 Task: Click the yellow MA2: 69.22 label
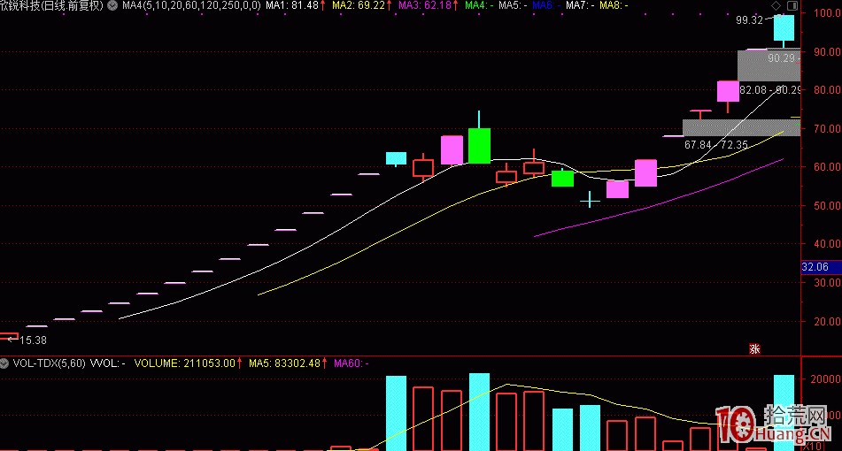click(361, 5)
